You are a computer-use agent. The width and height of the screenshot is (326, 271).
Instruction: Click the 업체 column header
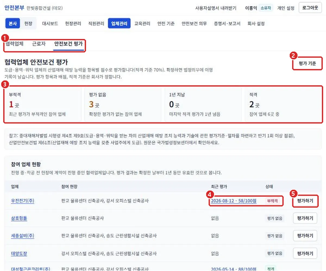coord(15,186)
